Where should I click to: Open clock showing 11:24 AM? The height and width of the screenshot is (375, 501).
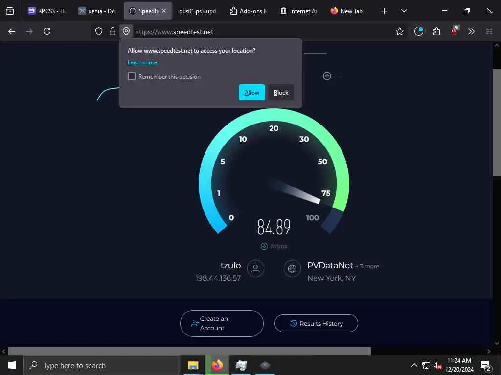click(x=459, y=365)
